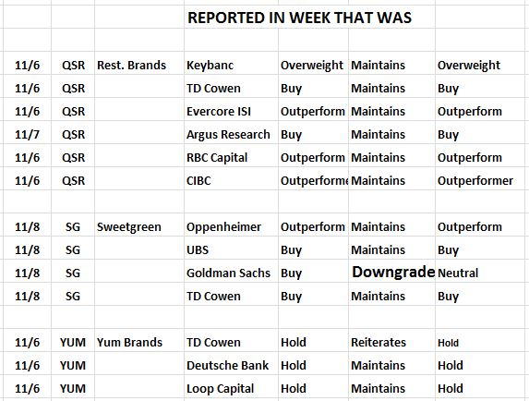Click the Overweight cell next to Keybanc
The image size is (529, 401).
[x=312, y=66]
